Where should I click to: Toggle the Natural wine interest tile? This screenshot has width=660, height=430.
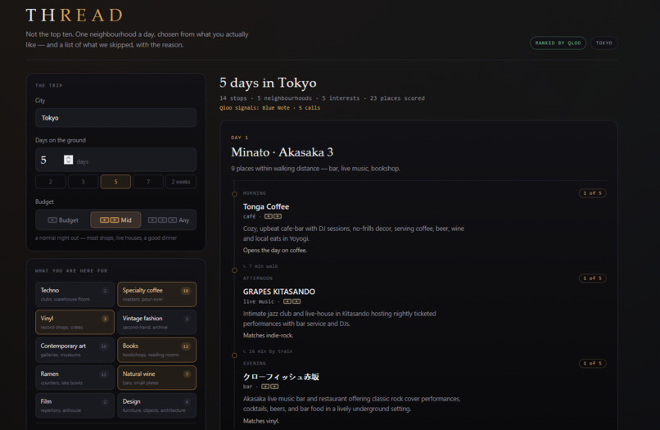coord(156,378)
